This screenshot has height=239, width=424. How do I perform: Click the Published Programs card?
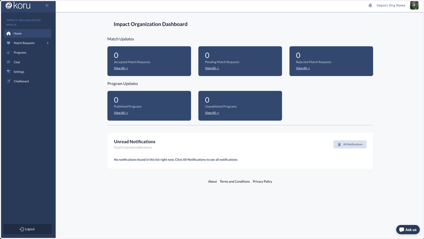(149, 106)
